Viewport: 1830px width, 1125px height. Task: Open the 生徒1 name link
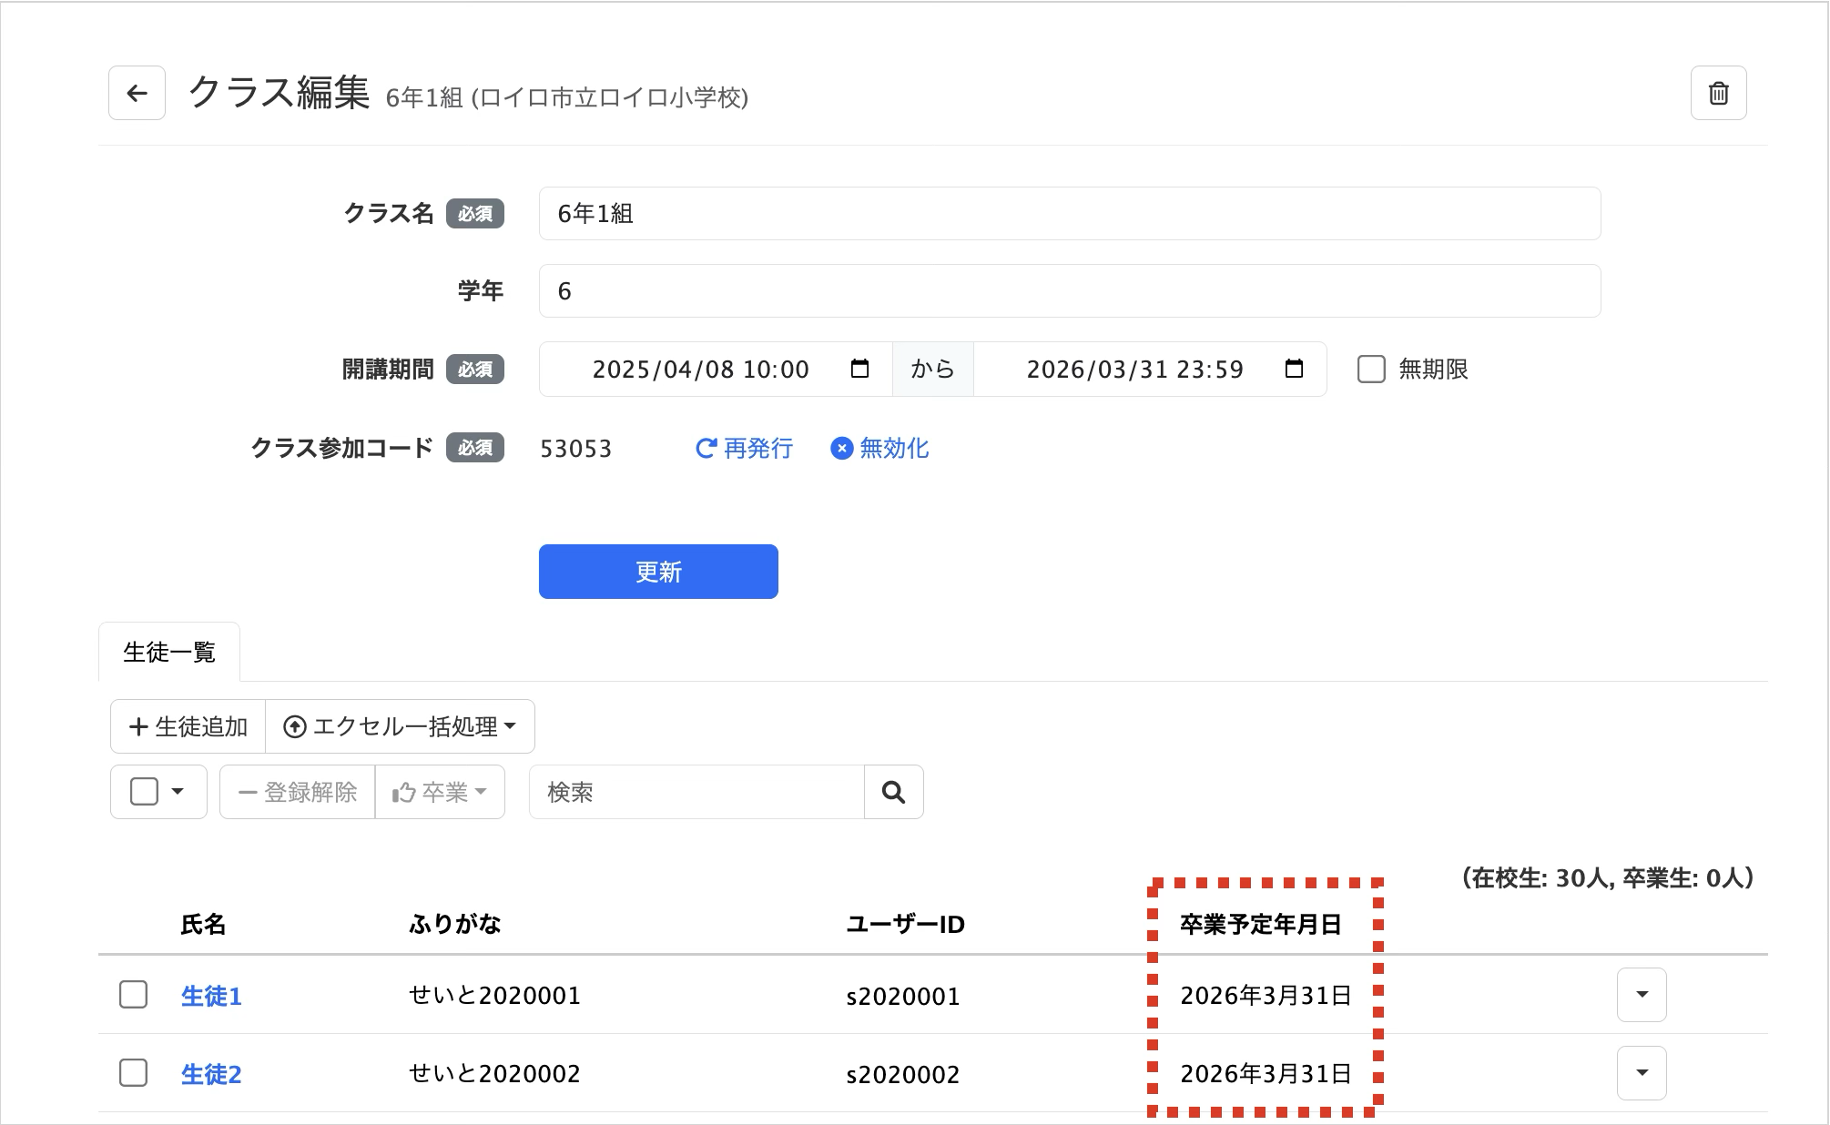click(211, 996)
